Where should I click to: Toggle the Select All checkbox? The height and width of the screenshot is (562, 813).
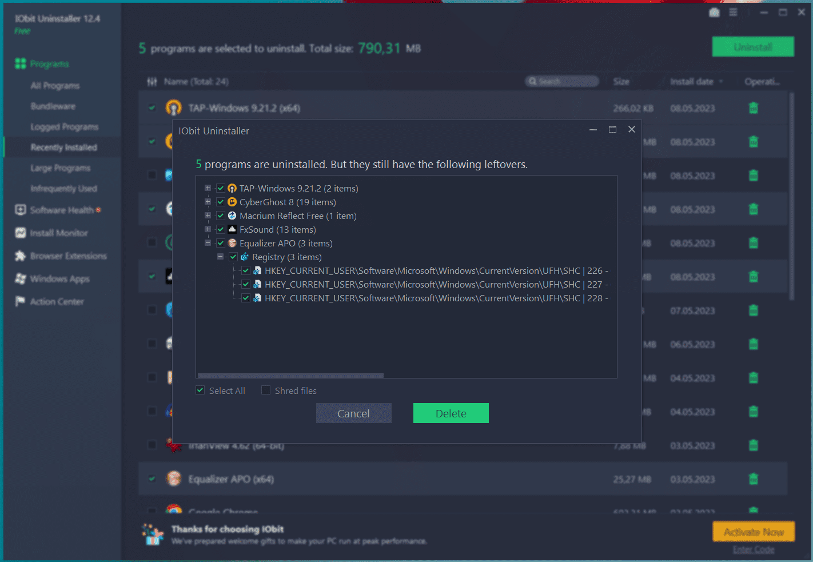point(200,390)
